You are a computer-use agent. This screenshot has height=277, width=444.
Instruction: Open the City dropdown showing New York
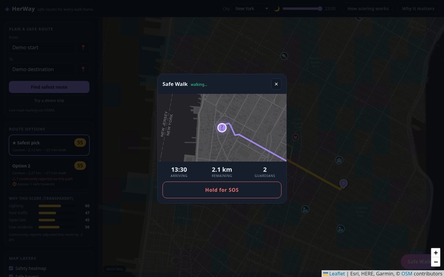(x=251, y=9)
